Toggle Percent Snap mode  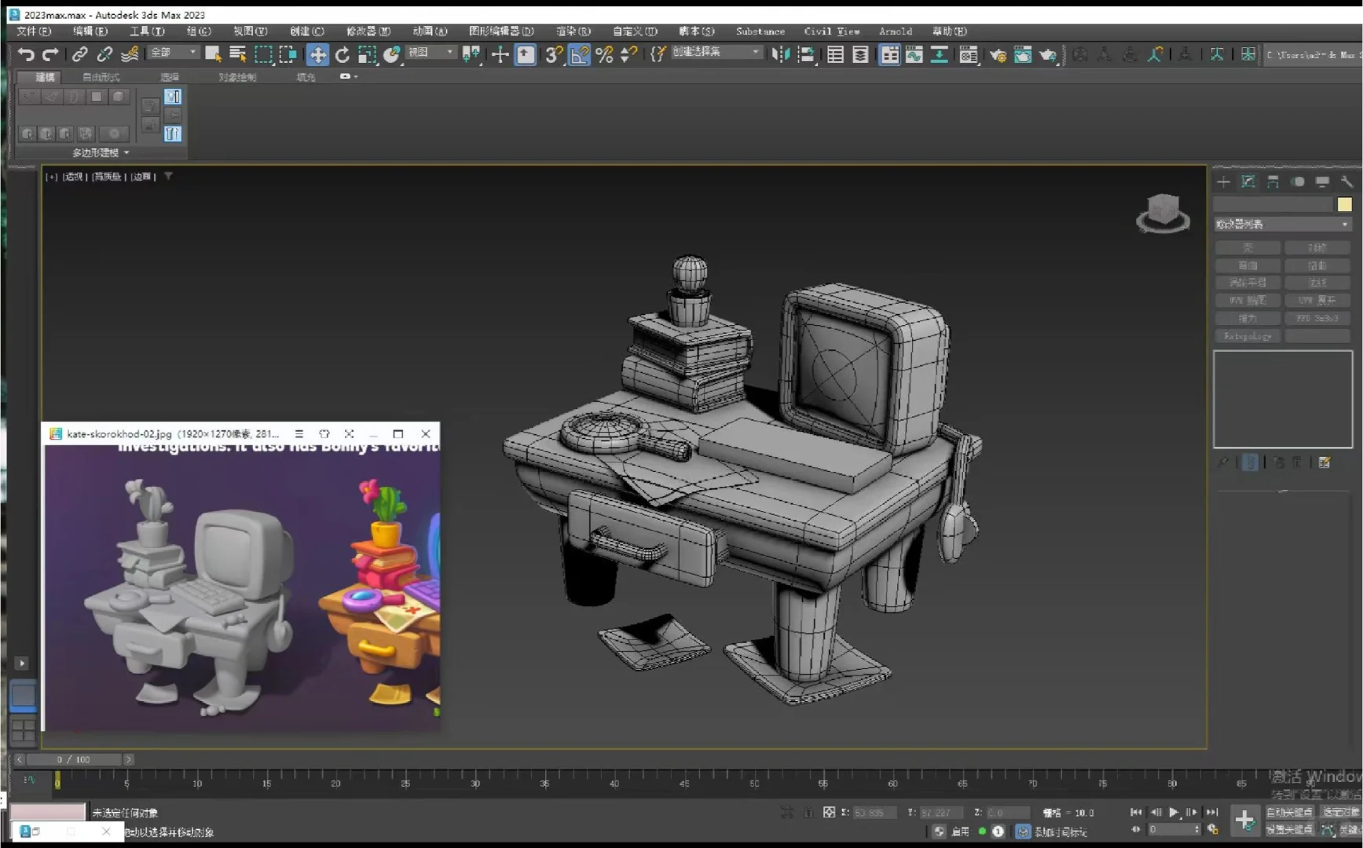pos(603,55)
